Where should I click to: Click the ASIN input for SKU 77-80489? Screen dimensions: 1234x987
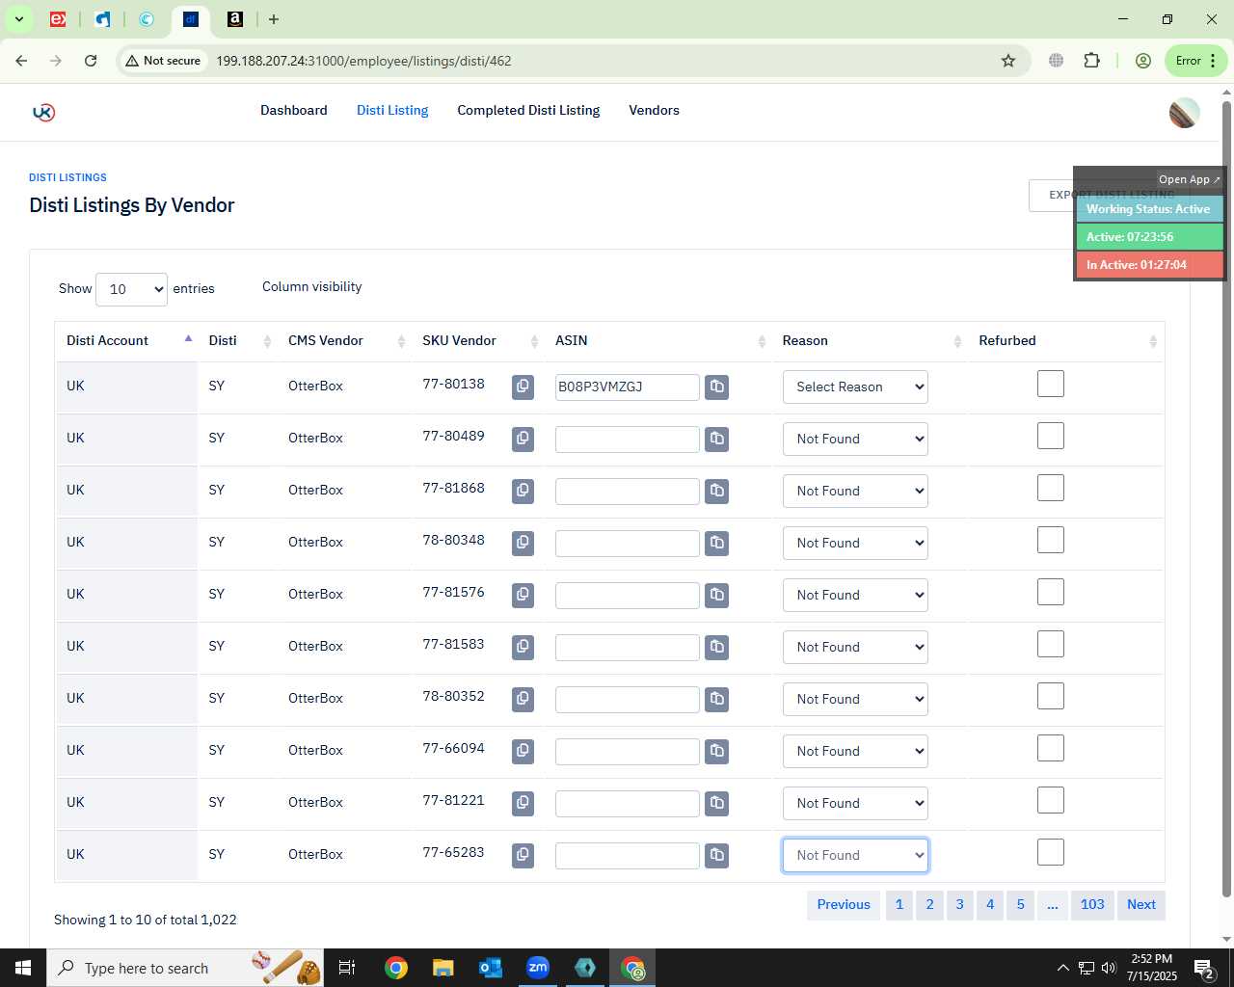pos(628,440)
